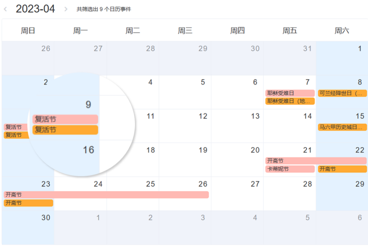This screenshot has width=368, height=247.
Task: Select the day cell numbered 24
Action: tap(80, 194)
